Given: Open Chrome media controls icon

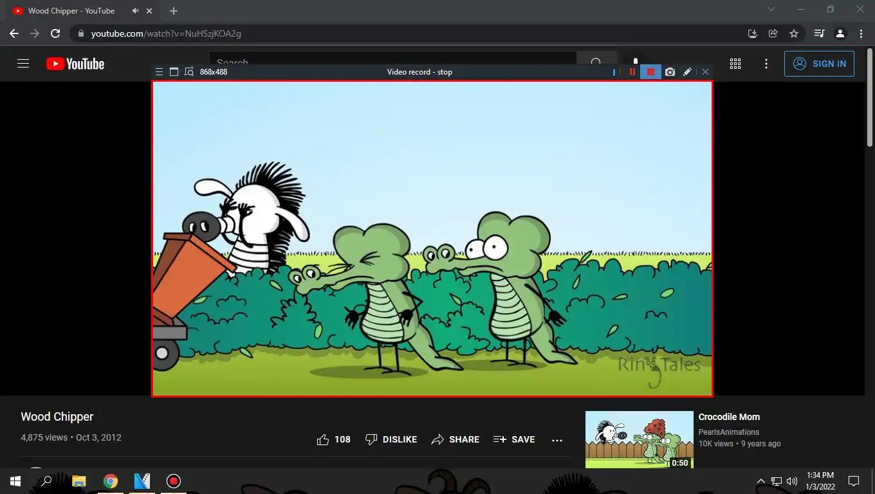Looking at the screenshot, I should click(819, 33).
